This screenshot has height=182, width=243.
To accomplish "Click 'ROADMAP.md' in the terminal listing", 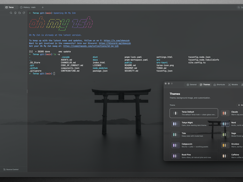I will pyautogui.click(x=131, y=68).
